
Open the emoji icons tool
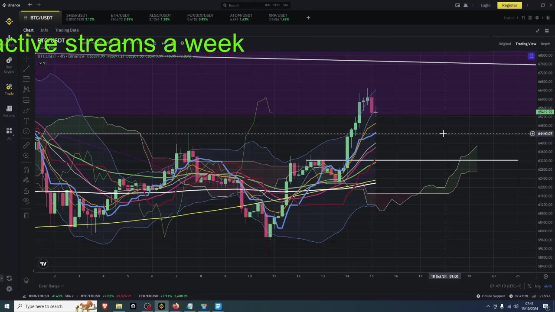tap(26, 131)
